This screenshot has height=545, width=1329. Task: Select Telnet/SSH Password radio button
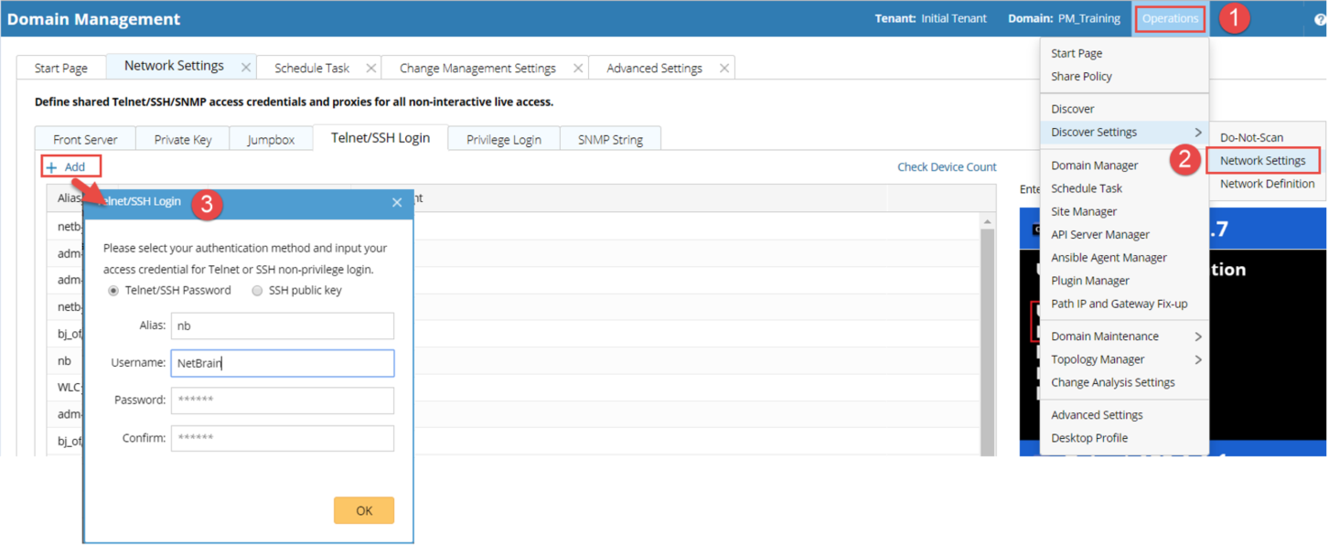tap(113, 291)
